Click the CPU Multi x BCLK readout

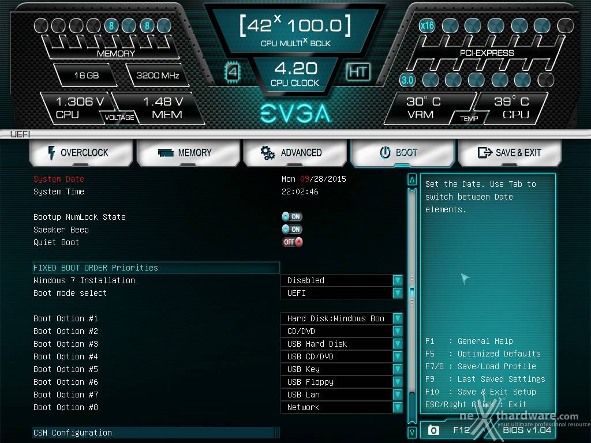point(295,32)
